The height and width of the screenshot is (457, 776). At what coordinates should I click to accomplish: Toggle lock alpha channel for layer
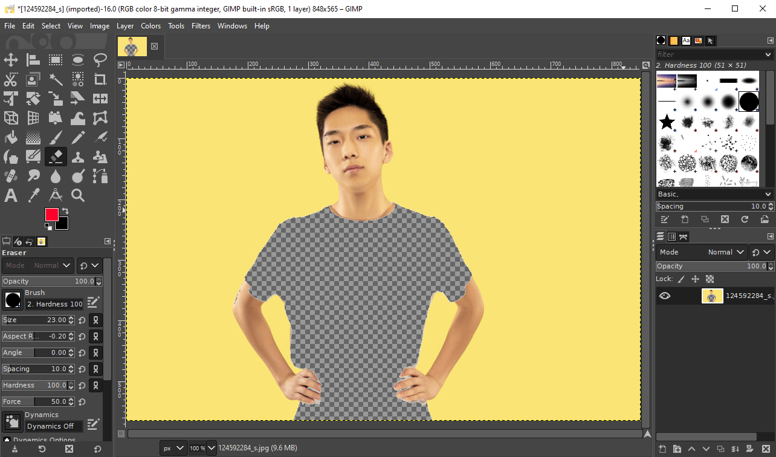coord(710,279)
